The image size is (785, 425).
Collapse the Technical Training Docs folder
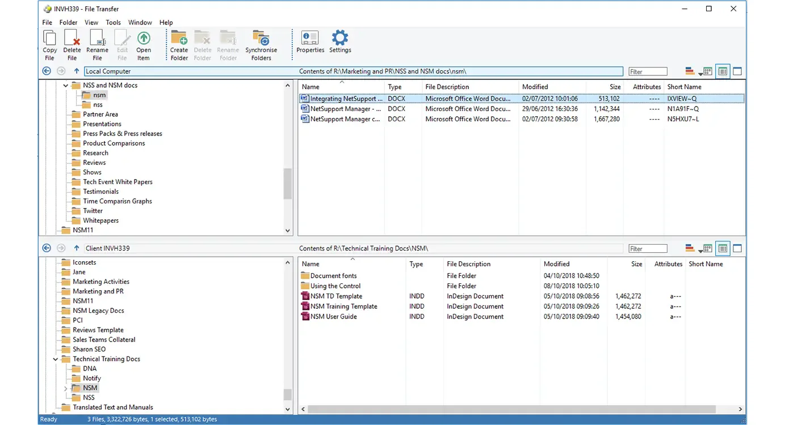(x=56, y=359)
